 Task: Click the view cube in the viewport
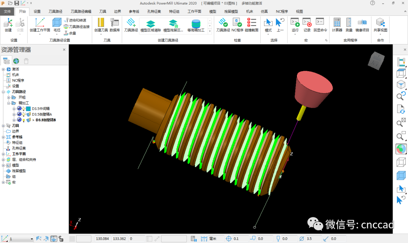pos(376,61)
